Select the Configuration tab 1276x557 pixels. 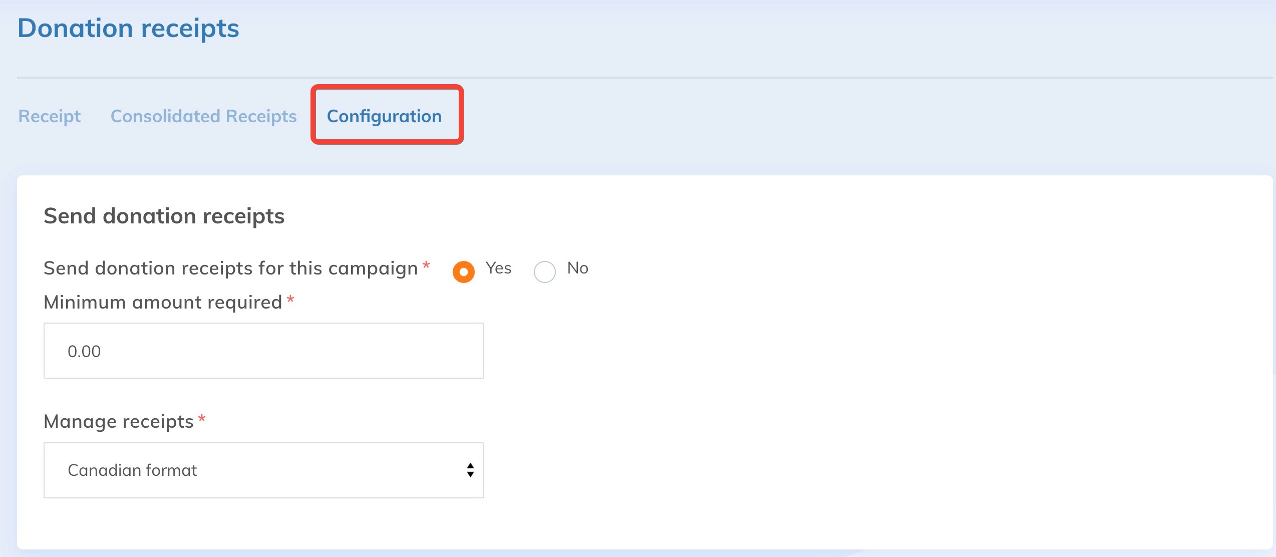384,116
